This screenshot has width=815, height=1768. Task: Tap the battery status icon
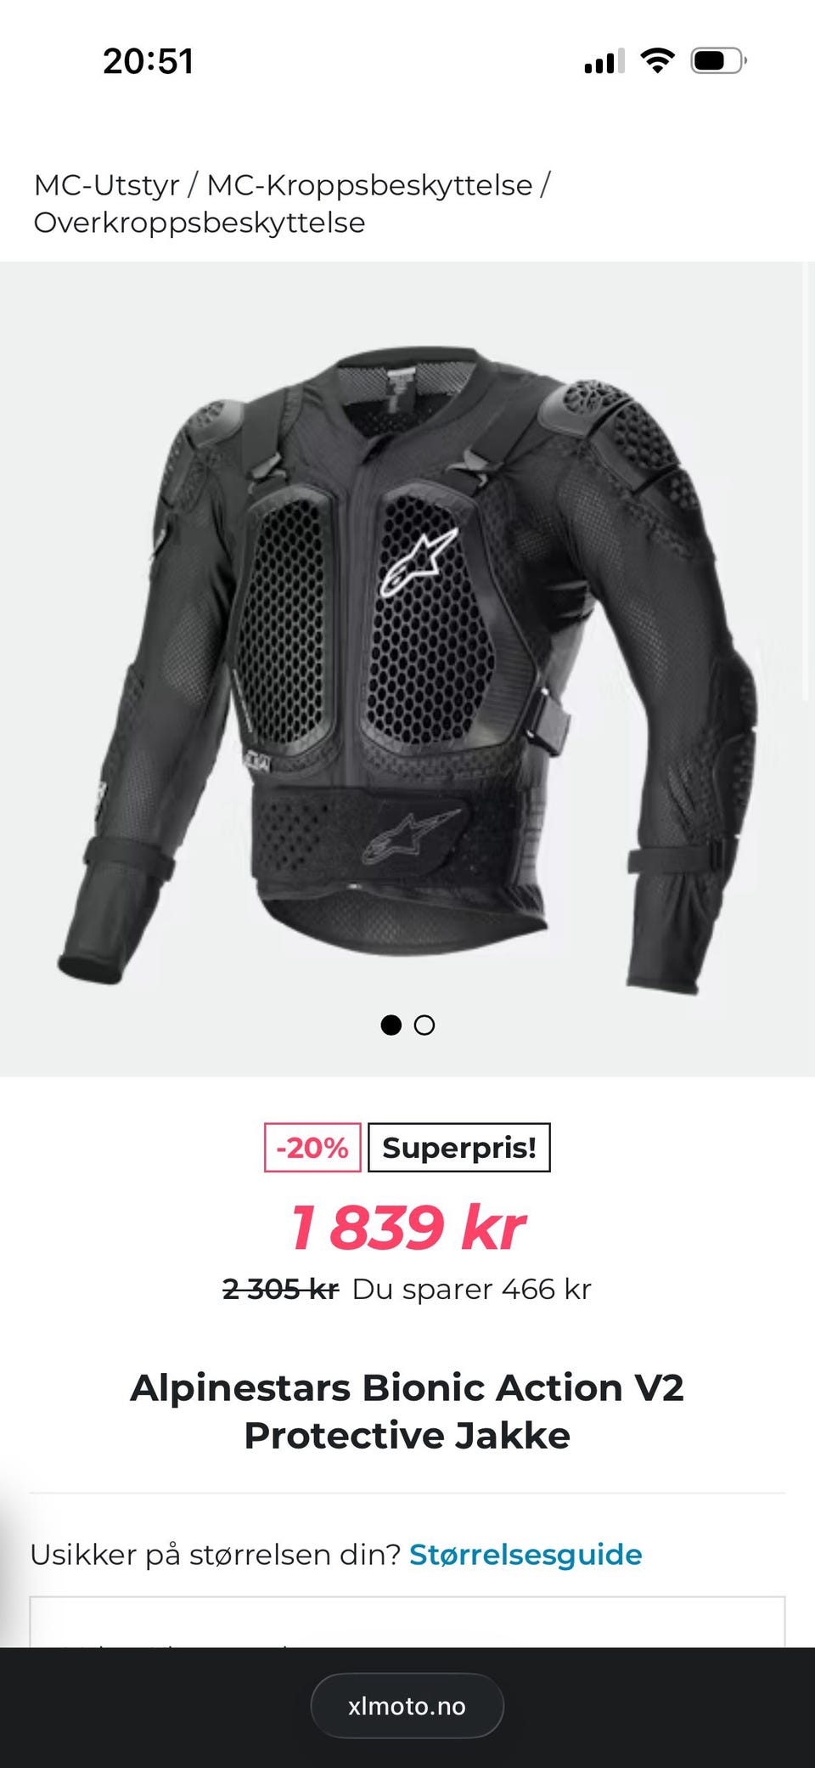pos(718,60)
